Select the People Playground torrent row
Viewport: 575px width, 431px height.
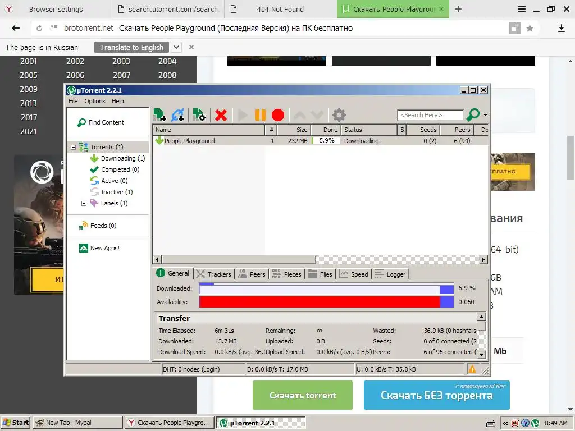click(x=320, y=141)
